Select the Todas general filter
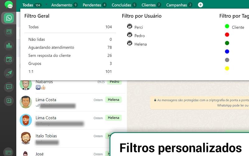 (70, 27)
